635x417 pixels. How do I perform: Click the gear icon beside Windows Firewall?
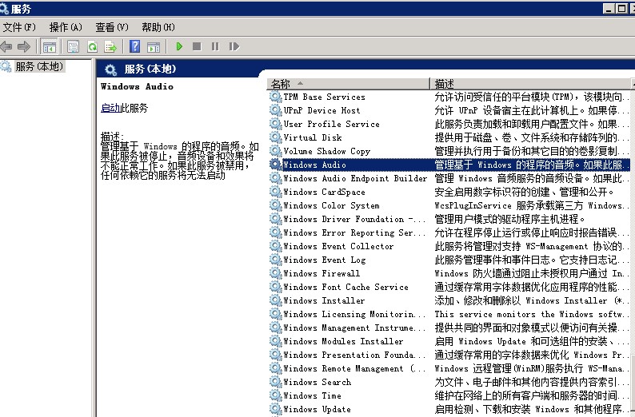coord(275,273)
